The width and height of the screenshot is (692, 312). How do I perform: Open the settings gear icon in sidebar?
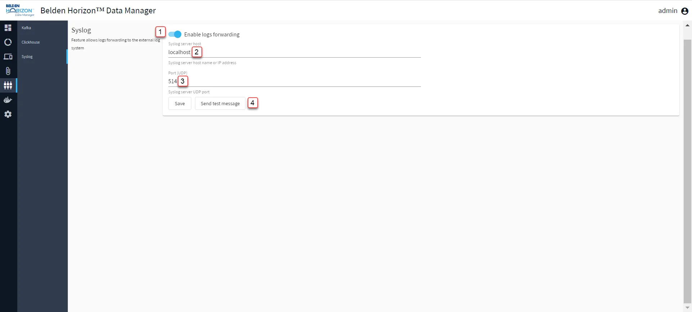[x=8, y=114]
